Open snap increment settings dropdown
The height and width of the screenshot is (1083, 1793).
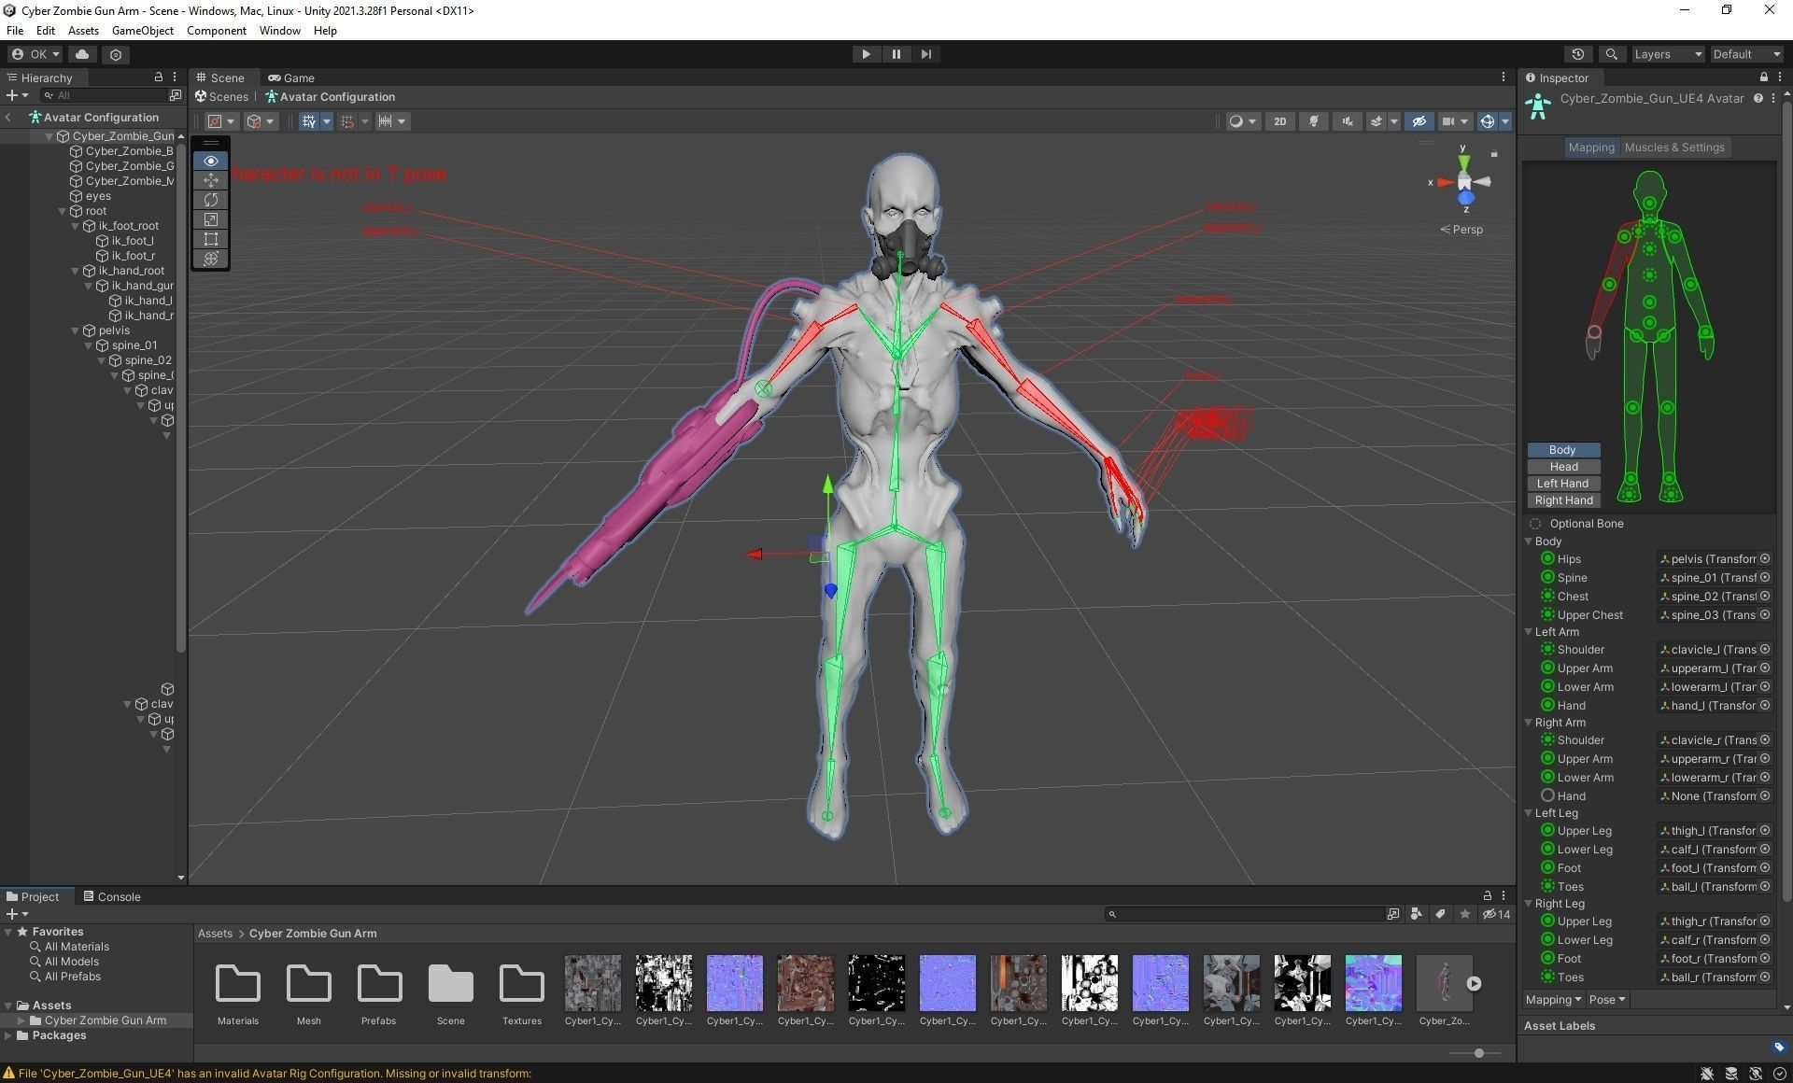pyautogui.click(x=392, y=121)
